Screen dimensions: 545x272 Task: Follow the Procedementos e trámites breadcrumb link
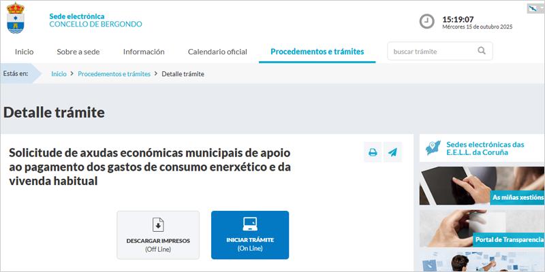point(114,73)
